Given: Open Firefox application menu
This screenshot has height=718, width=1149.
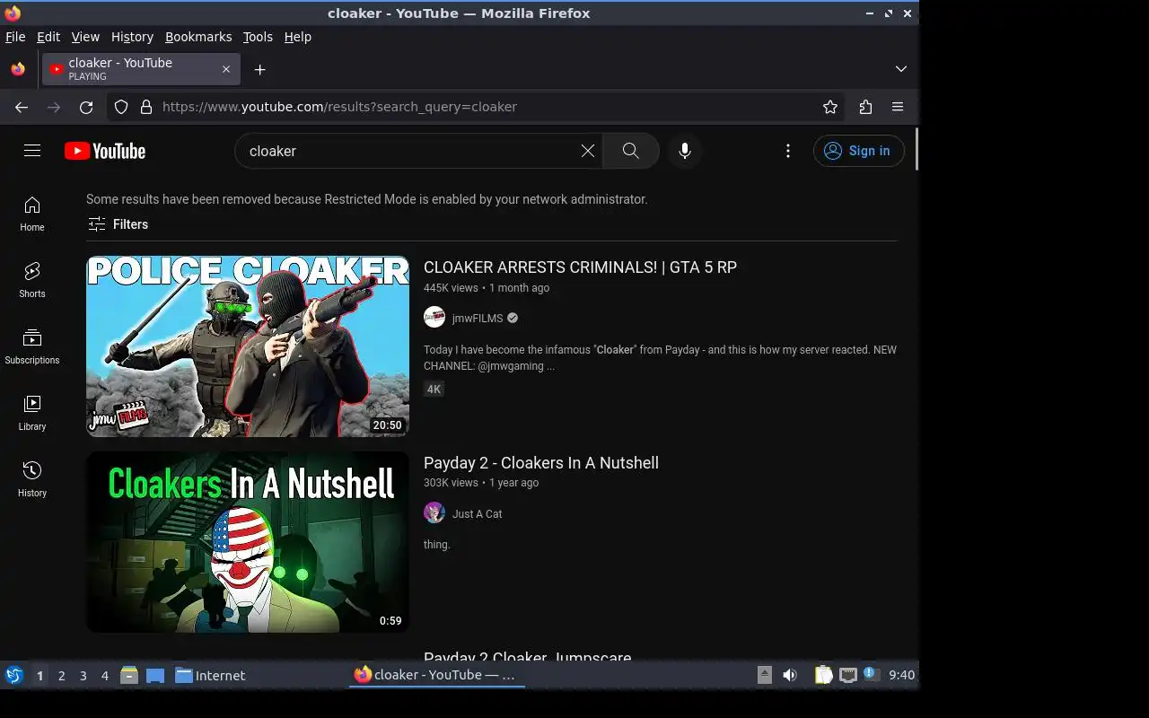Looking at the screenshot, I should (898, 107).
